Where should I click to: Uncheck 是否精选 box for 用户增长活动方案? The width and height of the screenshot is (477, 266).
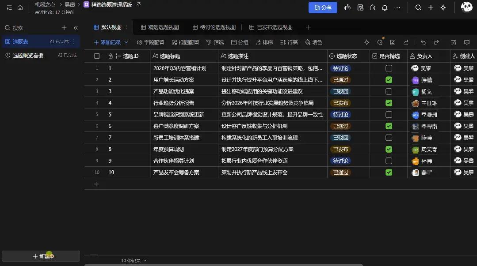click(x=389, y=80)
